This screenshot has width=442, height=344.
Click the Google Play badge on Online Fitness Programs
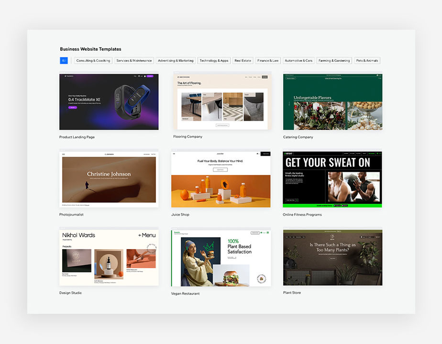coord(337,206)
